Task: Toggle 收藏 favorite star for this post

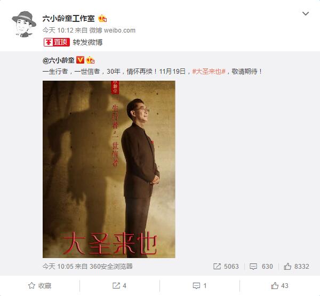Action: [x=40, y=285]
